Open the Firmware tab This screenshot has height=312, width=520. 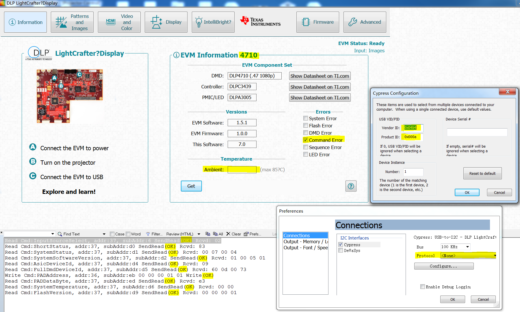[x=318, y=22]
